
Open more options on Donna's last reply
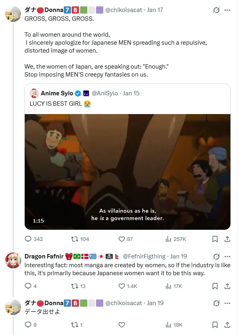click(x=227, y=303)
